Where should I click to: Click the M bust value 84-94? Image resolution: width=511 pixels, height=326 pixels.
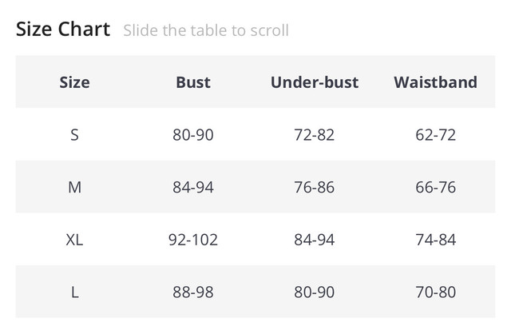tap(193, 187)
